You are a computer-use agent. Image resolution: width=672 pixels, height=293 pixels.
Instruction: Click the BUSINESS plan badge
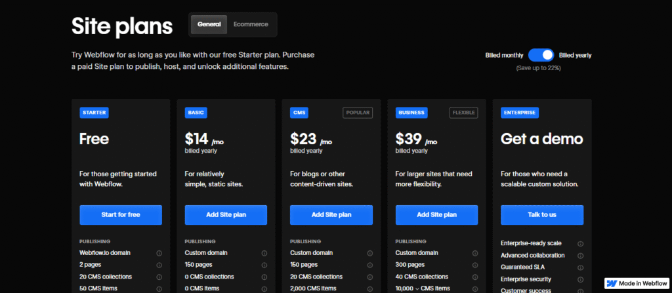[411, 113]
